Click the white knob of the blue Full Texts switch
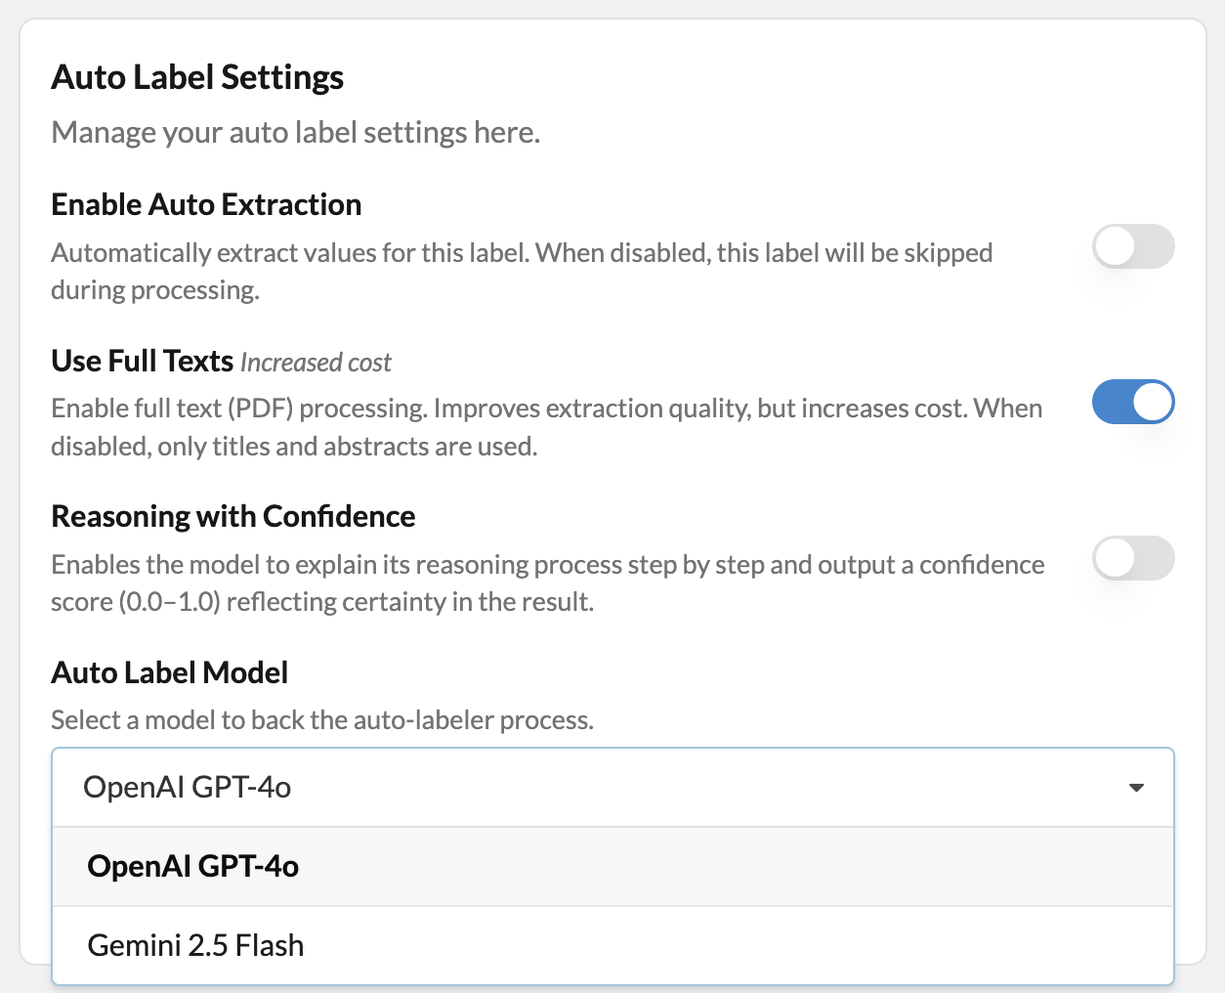 [1154, 403]
